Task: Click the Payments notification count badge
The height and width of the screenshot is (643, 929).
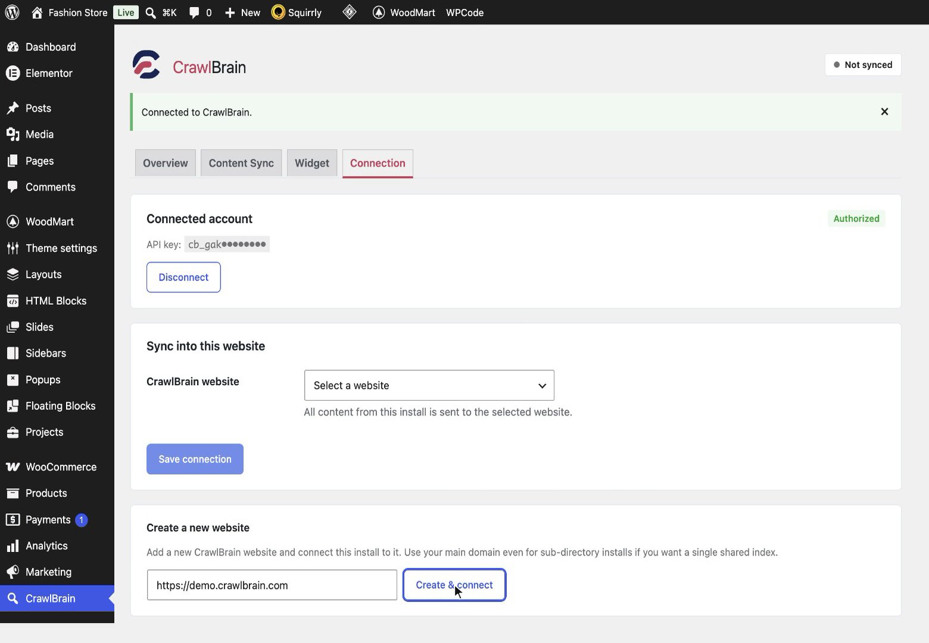Action: (x=82, y=520)
